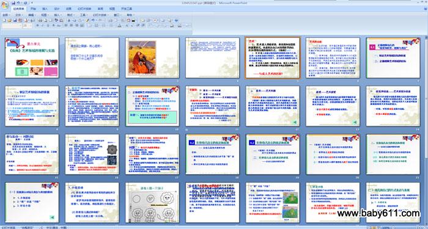Open the 幻灯片放映 ribbon tab
The image size is (428, 229).
click(84, 9)
